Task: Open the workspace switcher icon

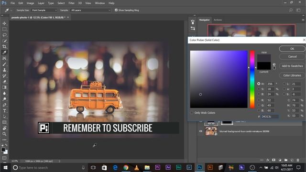Action: tap(298, 10)
